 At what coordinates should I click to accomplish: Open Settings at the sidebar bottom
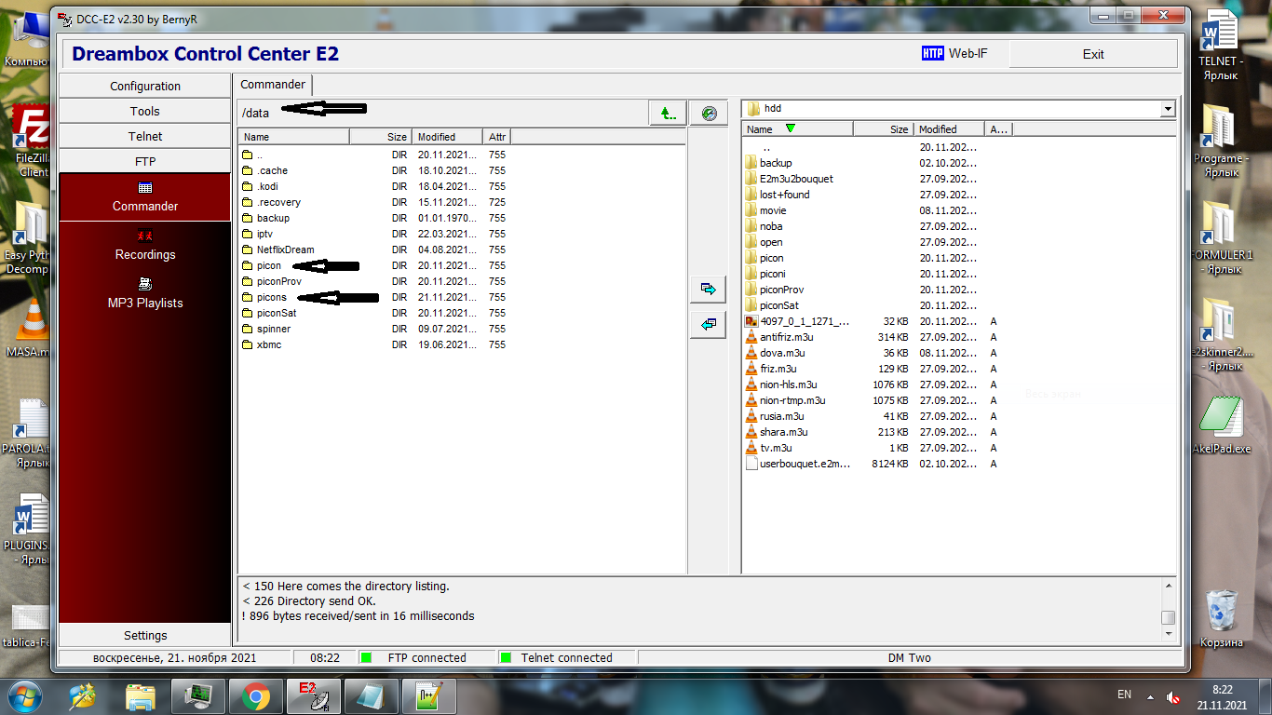[x=145, y=635]
